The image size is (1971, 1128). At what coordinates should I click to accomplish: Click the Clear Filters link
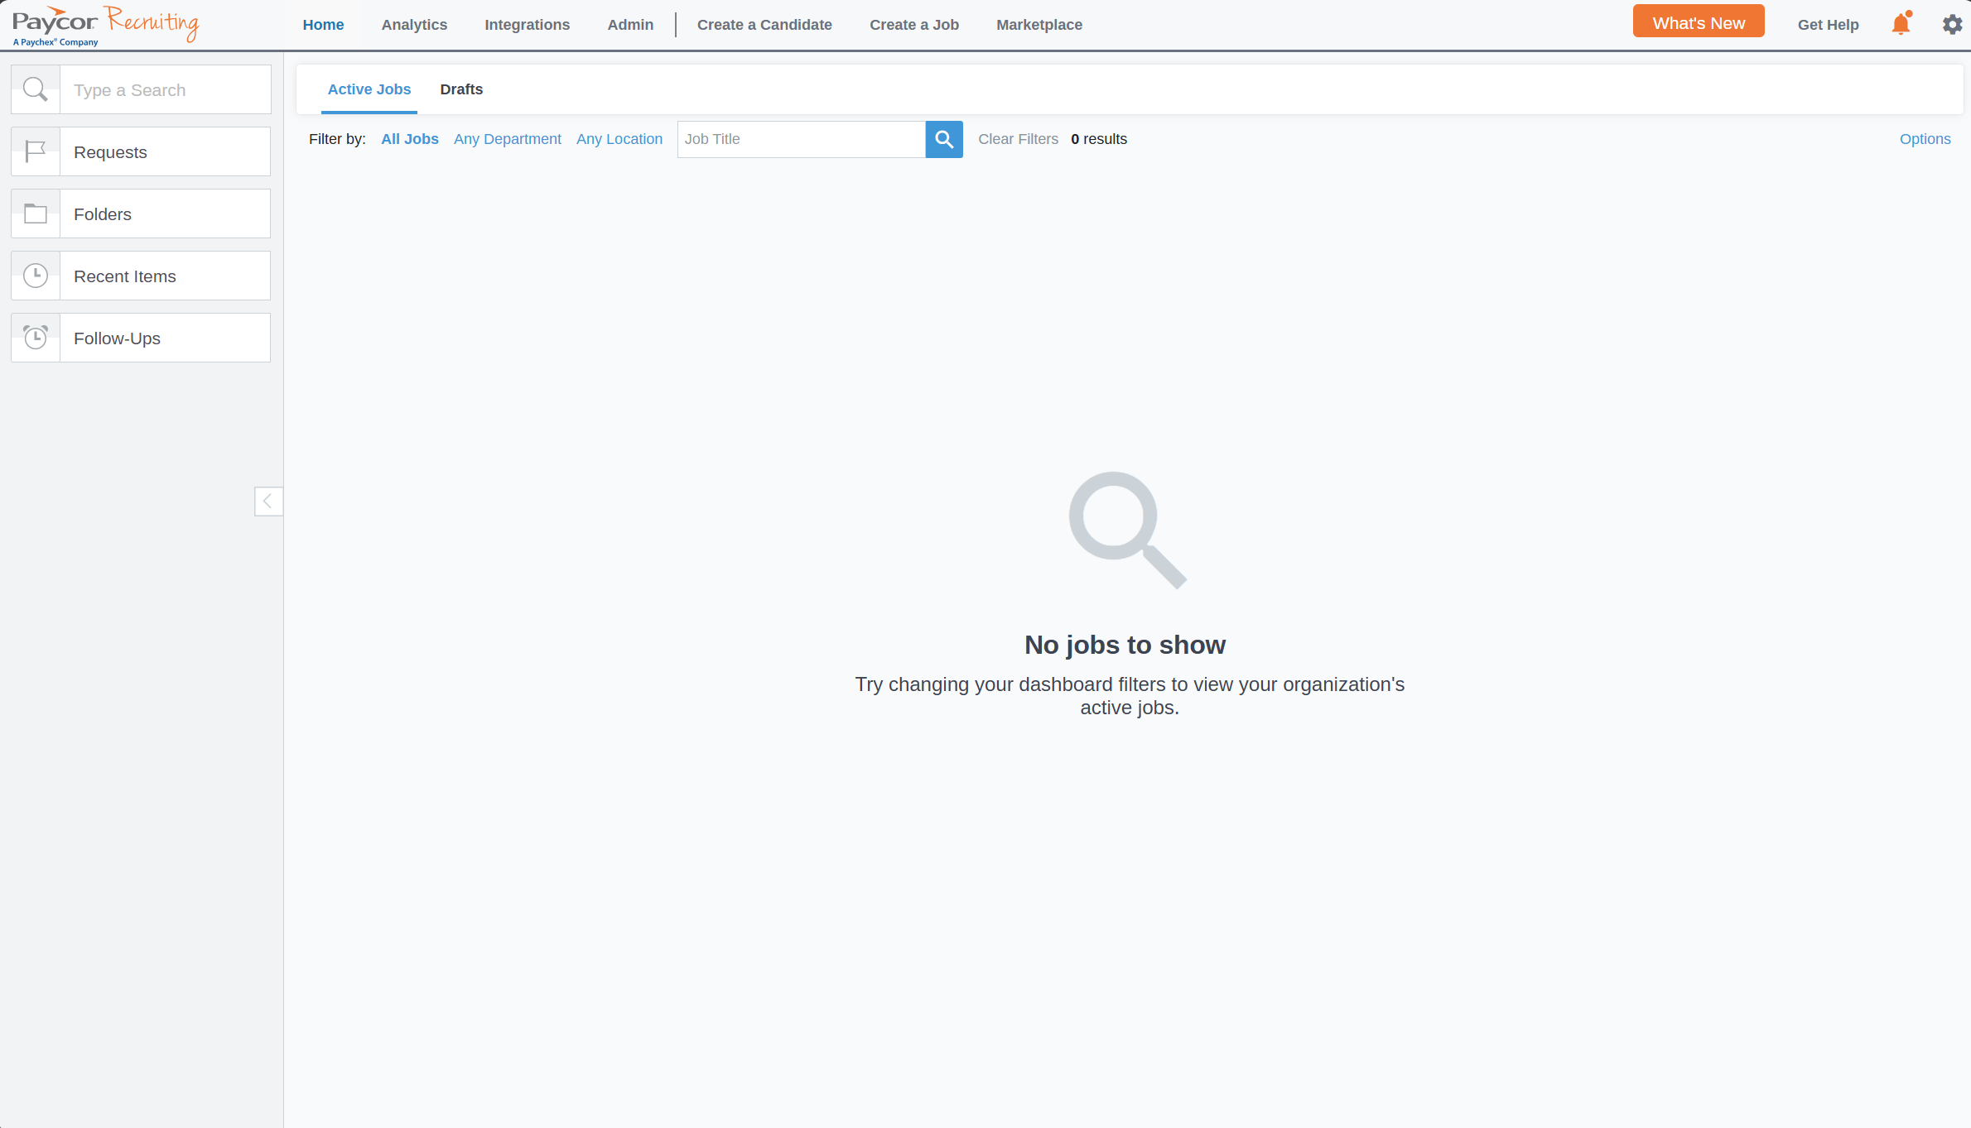[x=1018, y=139]
